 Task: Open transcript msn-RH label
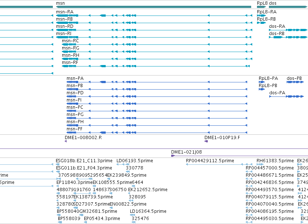pyautogui.click(x=71, y=55)
